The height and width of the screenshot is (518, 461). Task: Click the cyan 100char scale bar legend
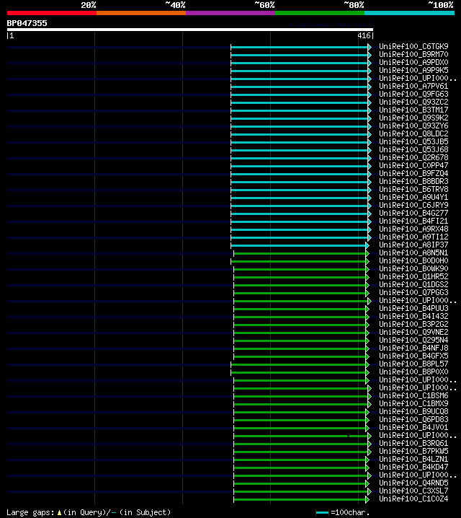[322, 513]
